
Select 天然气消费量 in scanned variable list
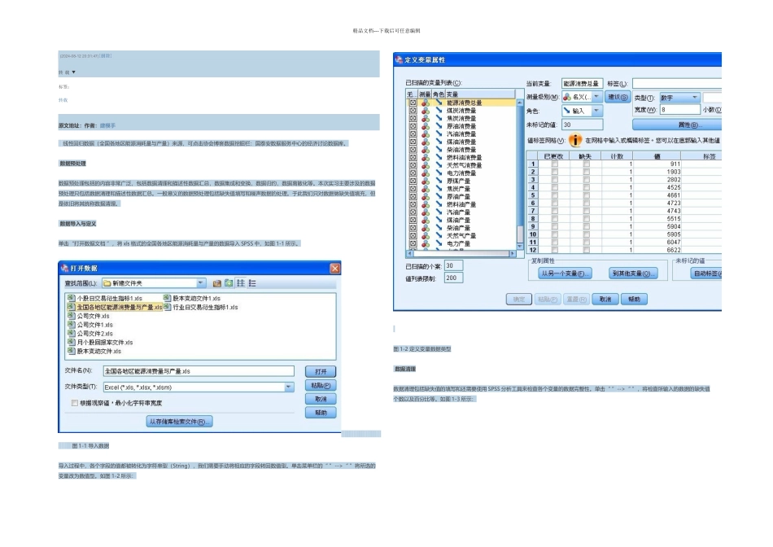pyautogui.click(x=465, y=165)
